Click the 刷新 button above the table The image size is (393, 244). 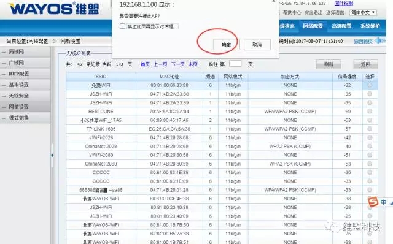(x=329, y=64)
